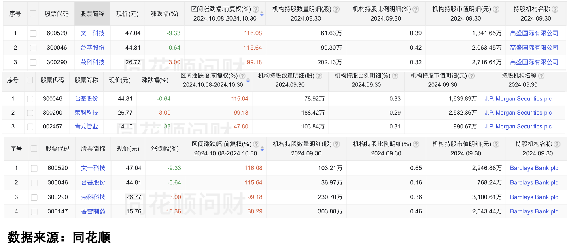The height and width of the screenshot is (251, 569).
Task: Open Barclays Bank plc link in 香雪制药 row
Action: click(x=534, y=211)
